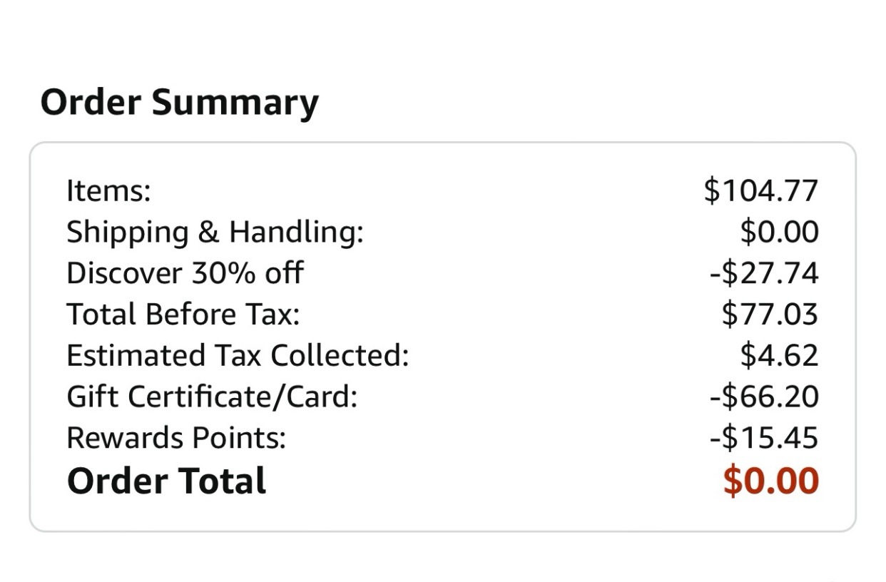Click the word Summary in heading

[x=235, y=104]
